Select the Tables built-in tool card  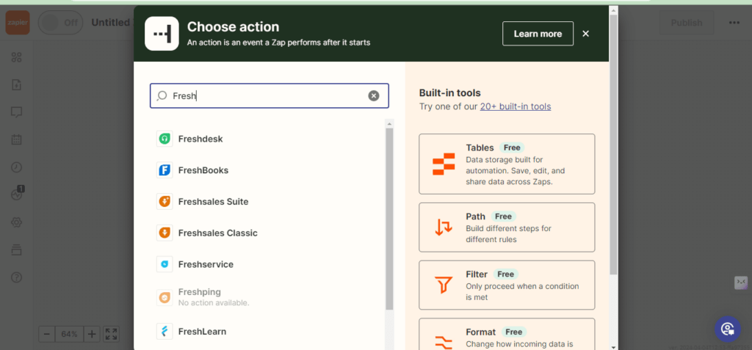(x=507, y=164)
